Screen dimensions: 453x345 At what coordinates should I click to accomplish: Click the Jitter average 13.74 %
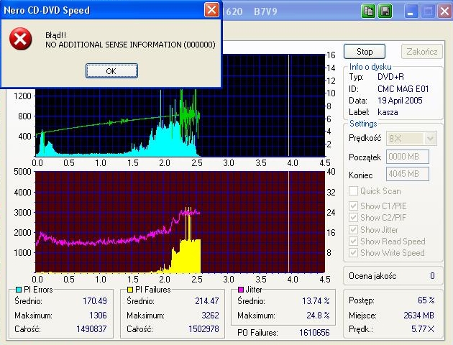pos(316,301)
